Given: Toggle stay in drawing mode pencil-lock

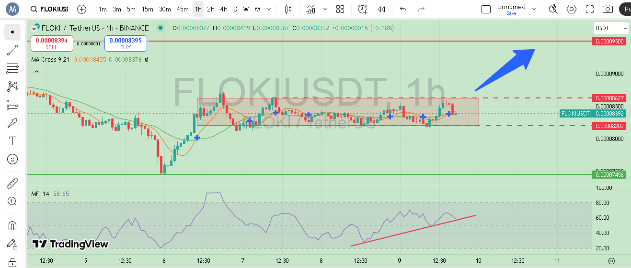Looking at the screenshot, I should point(12,244).
